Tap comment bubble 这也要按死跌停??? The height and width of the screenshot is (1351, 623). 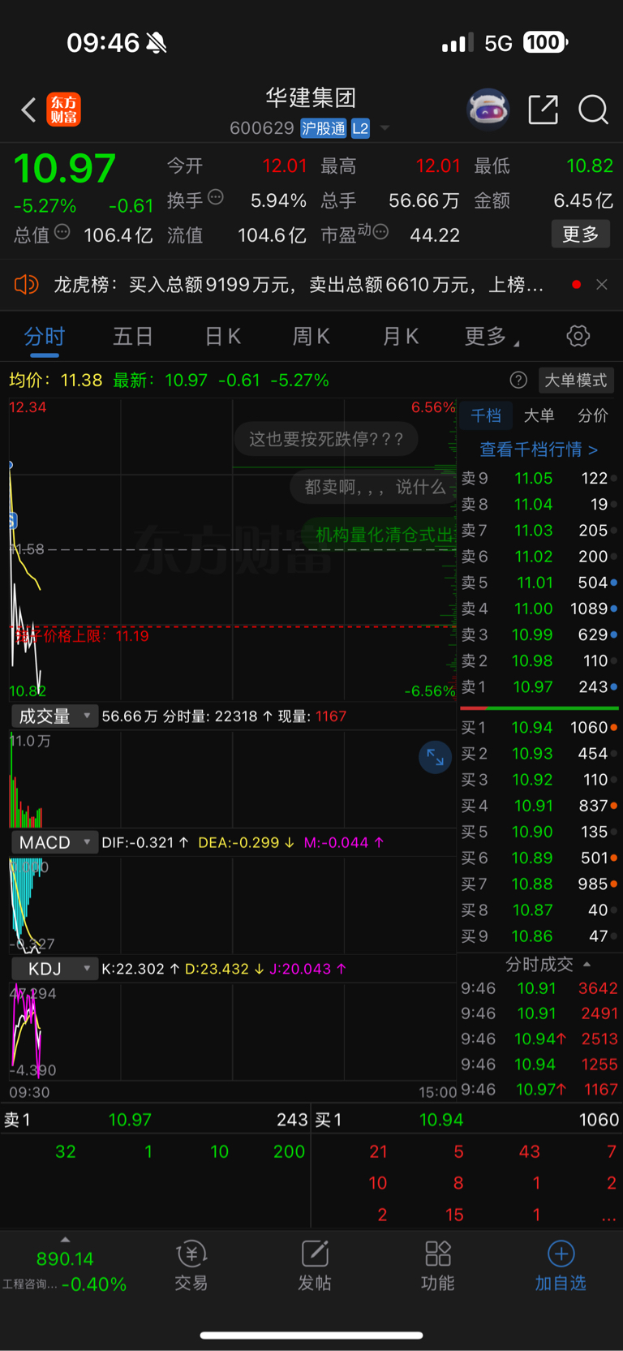click(x=326, y=439)
